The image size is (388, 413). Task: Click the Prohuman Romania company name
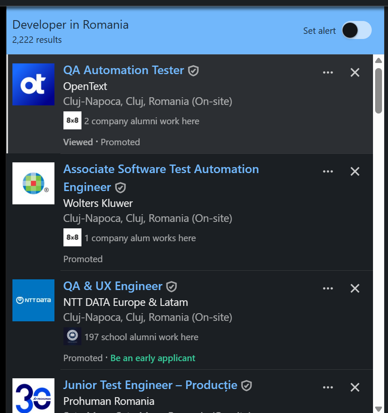(109, 401)
